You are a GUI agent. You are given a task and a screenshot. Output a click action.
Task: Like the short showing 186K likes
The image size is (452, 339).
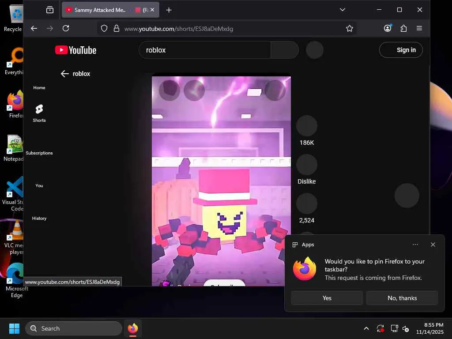tap(307, 126)
